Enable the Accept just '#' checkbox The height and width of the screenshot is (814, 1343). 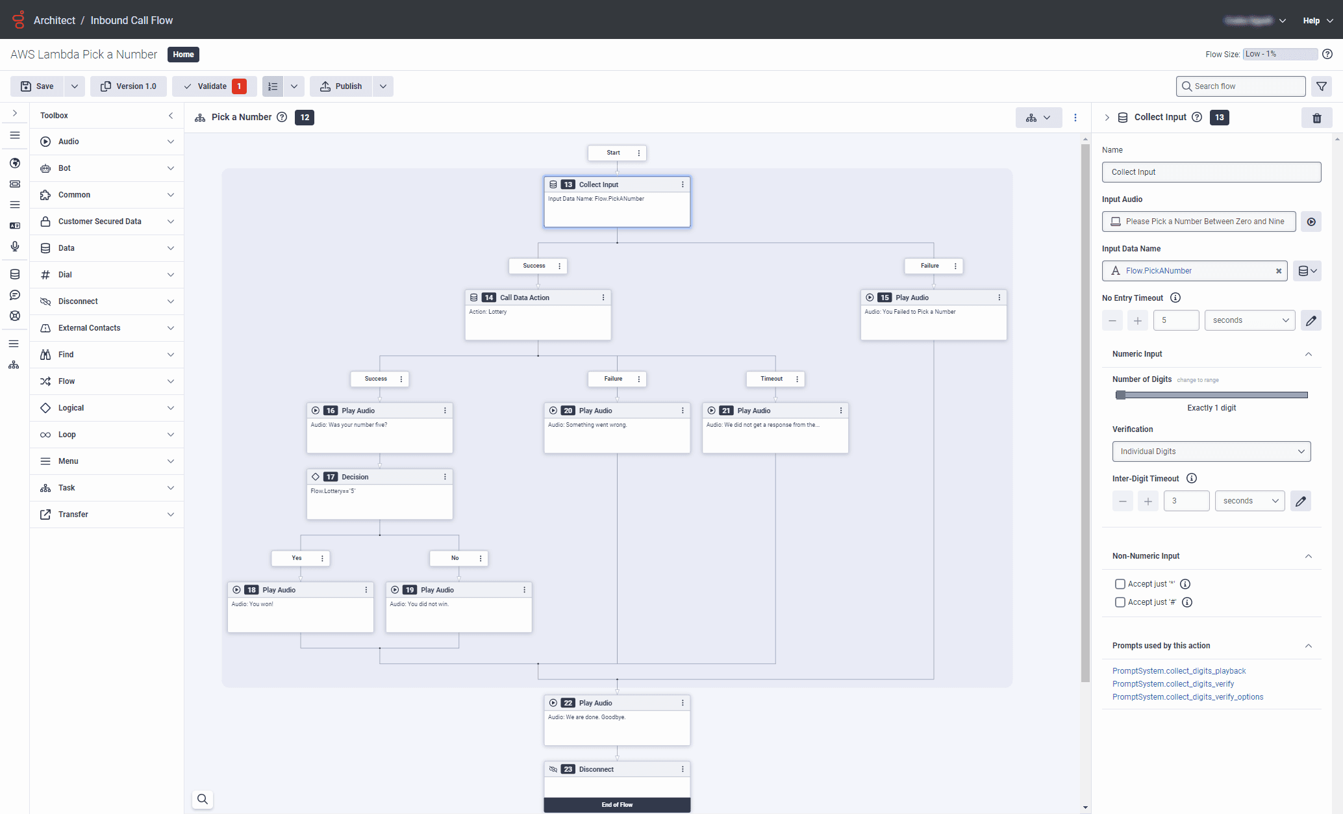click(x=1120, y=602)
